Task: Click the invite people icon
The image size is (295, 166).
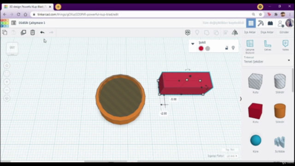Action: click(280, 24)
